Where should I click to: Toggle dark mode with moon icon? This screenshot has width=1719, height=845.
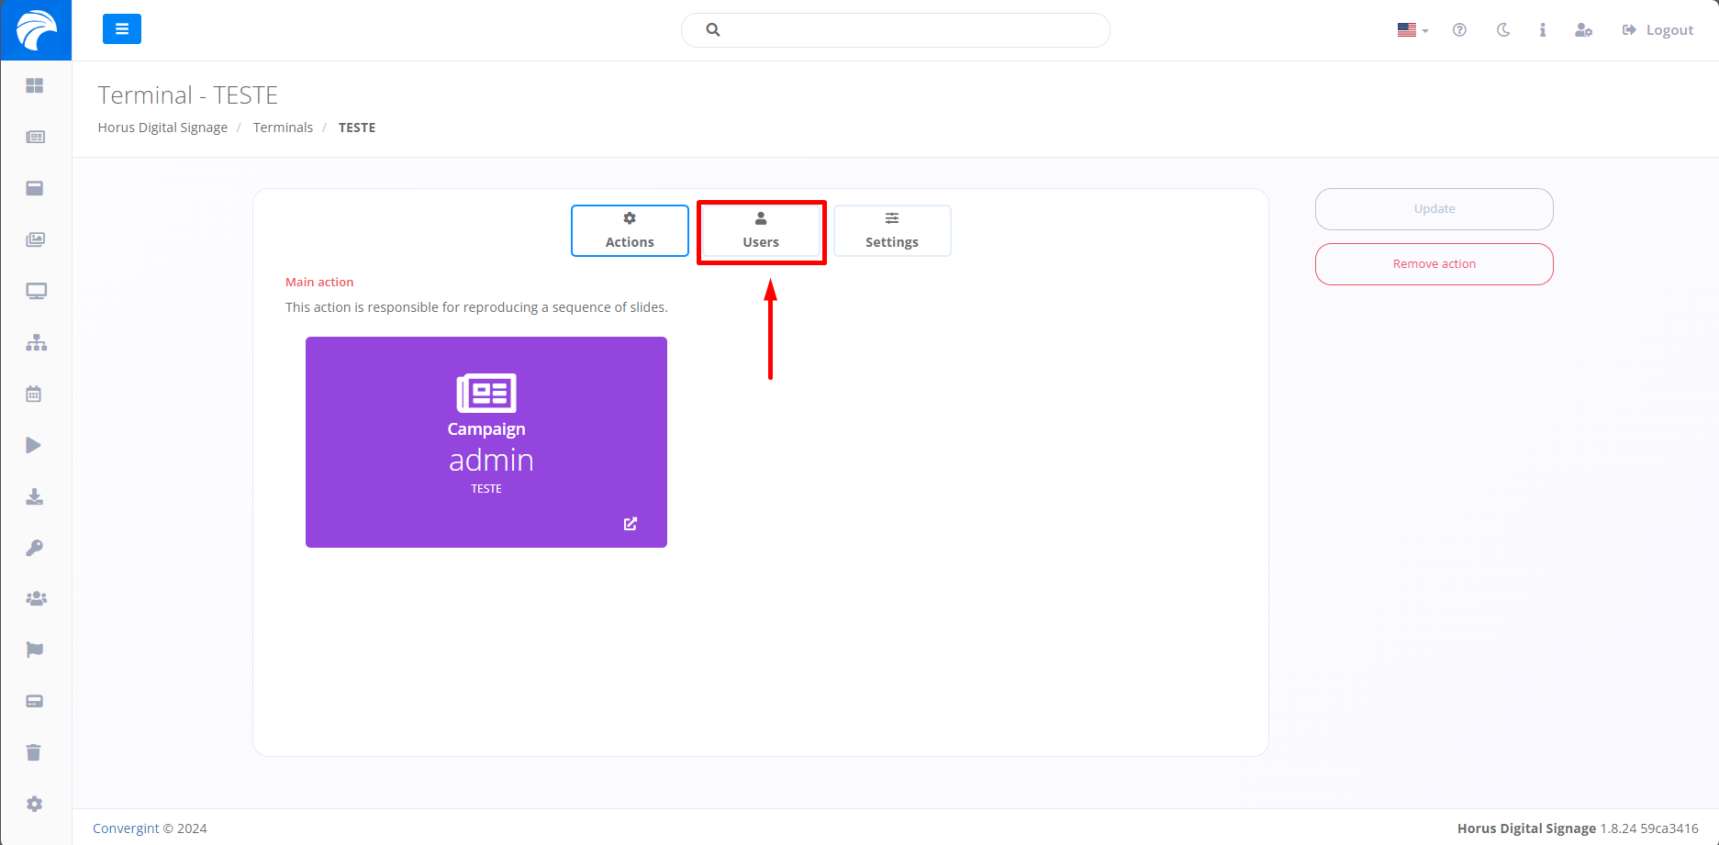point(1502,30)
